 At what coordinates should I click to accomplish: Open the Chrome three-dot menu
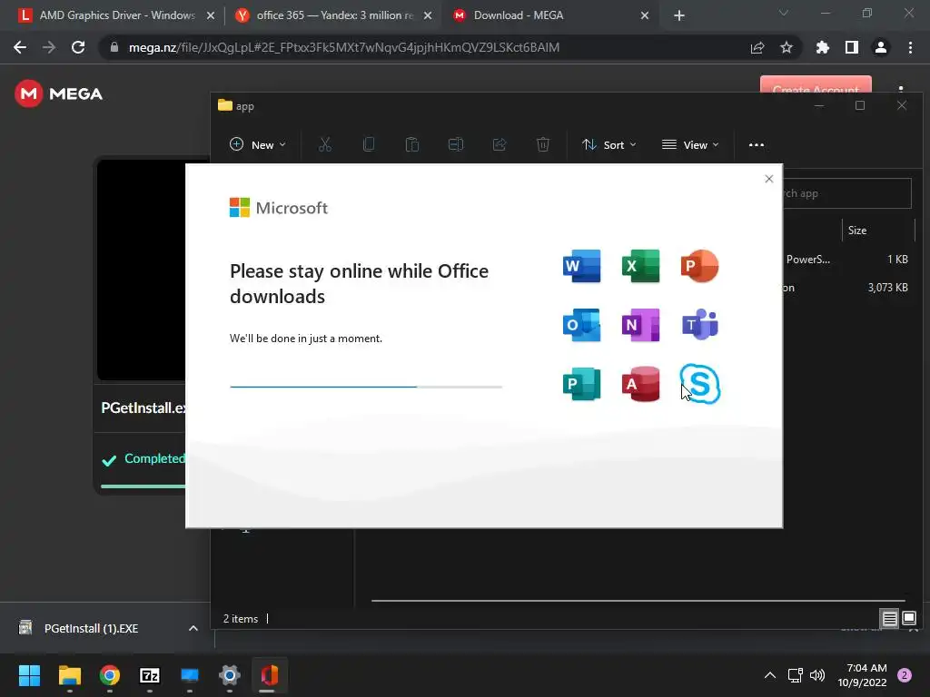click(x=910, y=47)
